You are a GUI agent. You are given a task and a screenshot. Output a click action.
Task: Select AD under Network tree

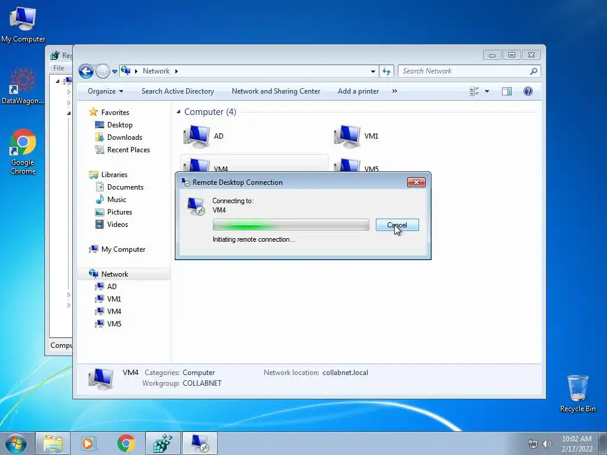112,286
